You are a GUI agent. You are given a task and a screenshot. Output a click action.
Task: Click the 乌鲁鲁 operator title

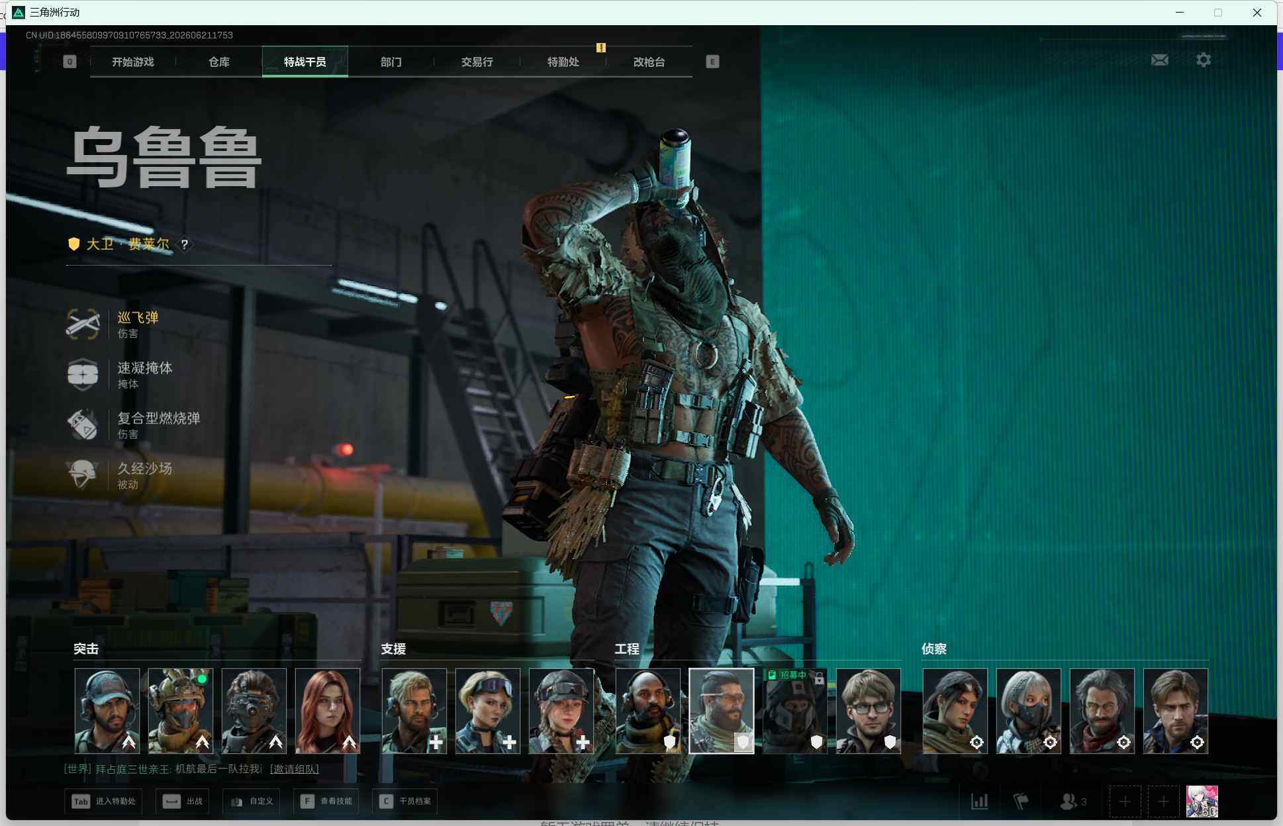click(x=164, y=158)
